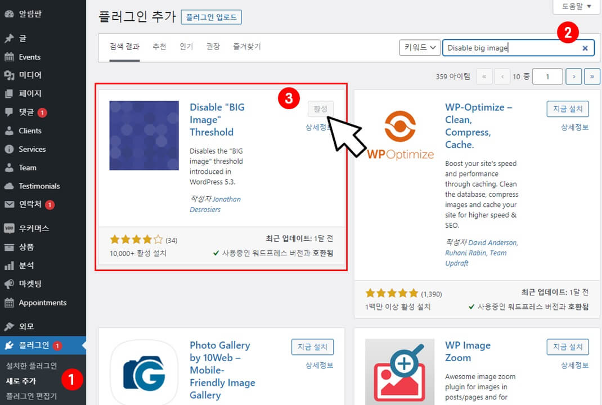Click the 10,000+ 활성 설치 text
Screen dimensions: 602x405
click(x=138, y=253)
